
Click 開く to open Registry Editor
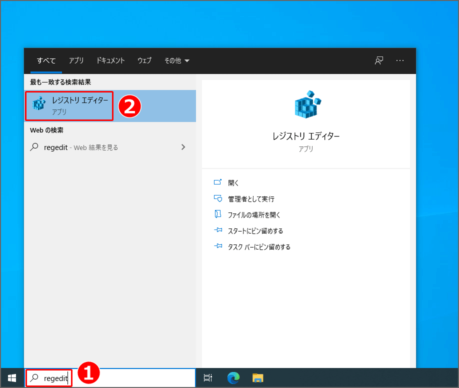pyautogui.click(x=233, y=183)
